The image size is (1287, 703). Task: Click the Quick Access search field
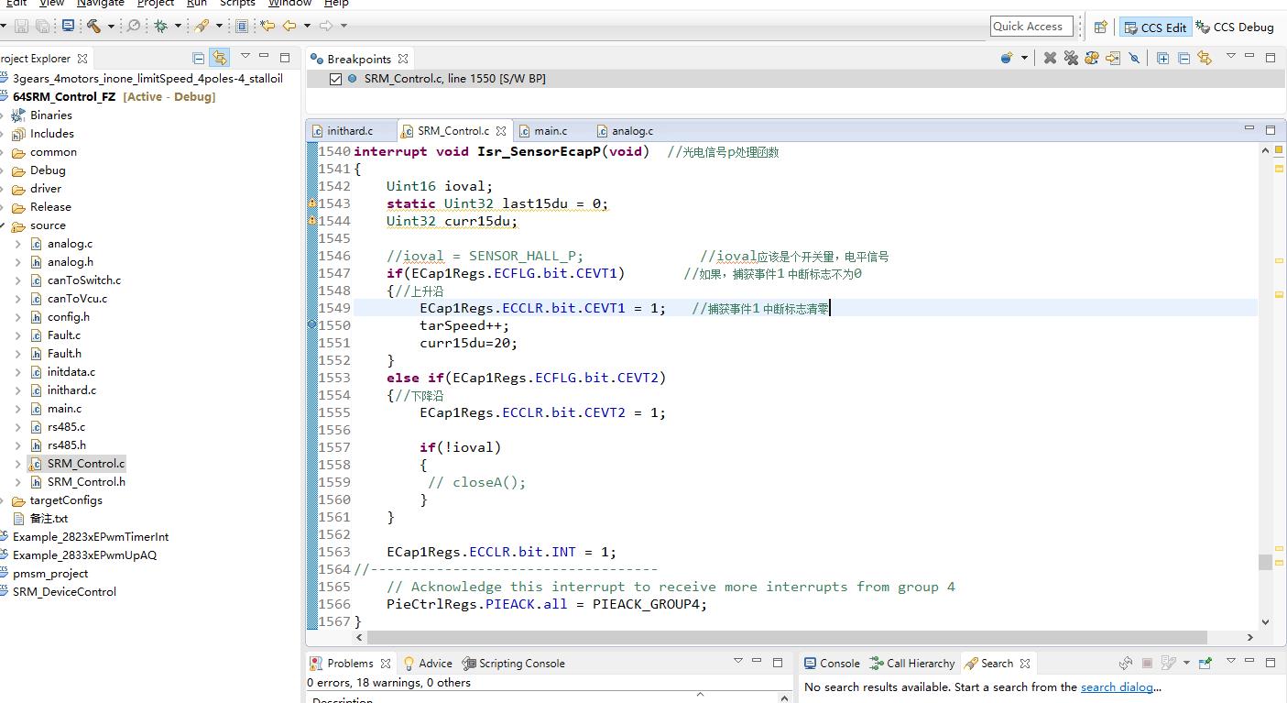(x=1028, y=27)
